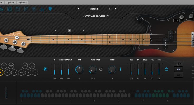
Task: Click the Default preset name
Action: 94,9
